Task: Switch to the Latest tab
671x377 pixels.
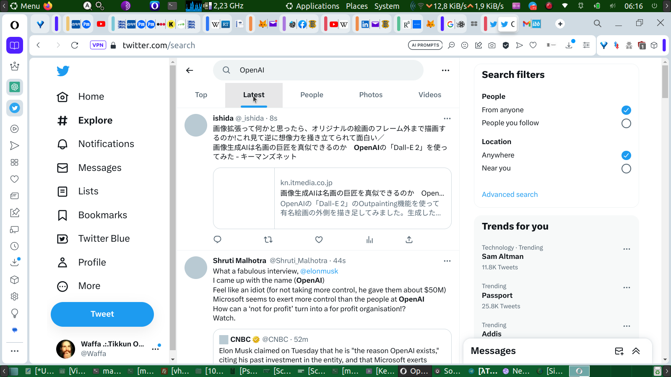Action: tap(254, 95)
